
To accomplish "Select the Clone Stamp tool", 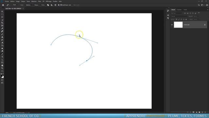I will (2, 37).
